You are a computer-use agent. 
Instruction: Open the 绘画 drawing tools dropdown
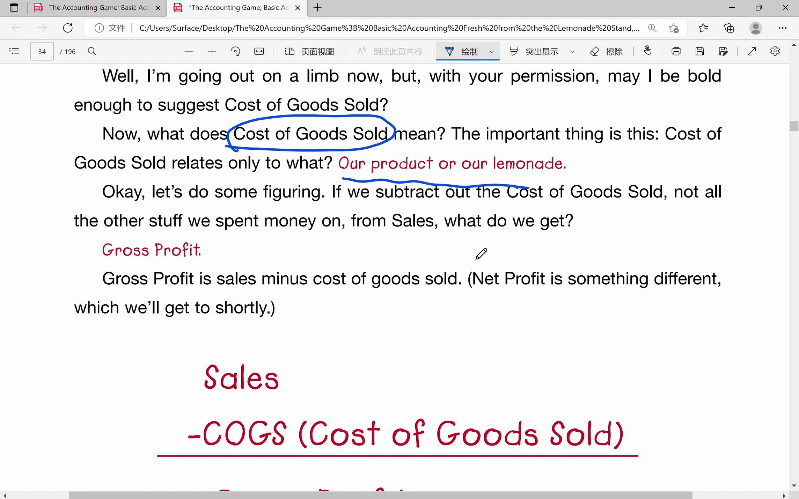point(492,51)
